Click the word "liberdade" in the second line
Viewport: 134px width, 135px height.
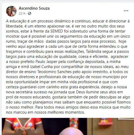[x=15, y=26]
